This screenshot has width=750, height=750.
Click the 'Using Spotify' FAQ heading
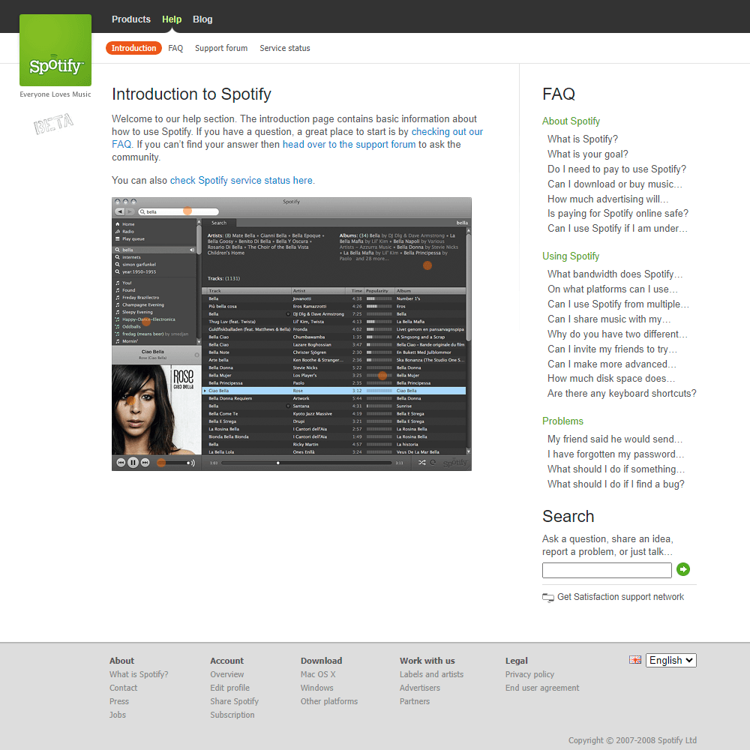tap(571, 256)
